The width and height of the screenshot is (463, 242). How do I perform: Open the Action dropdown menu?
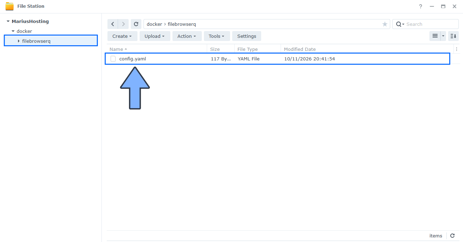[187, 36]
